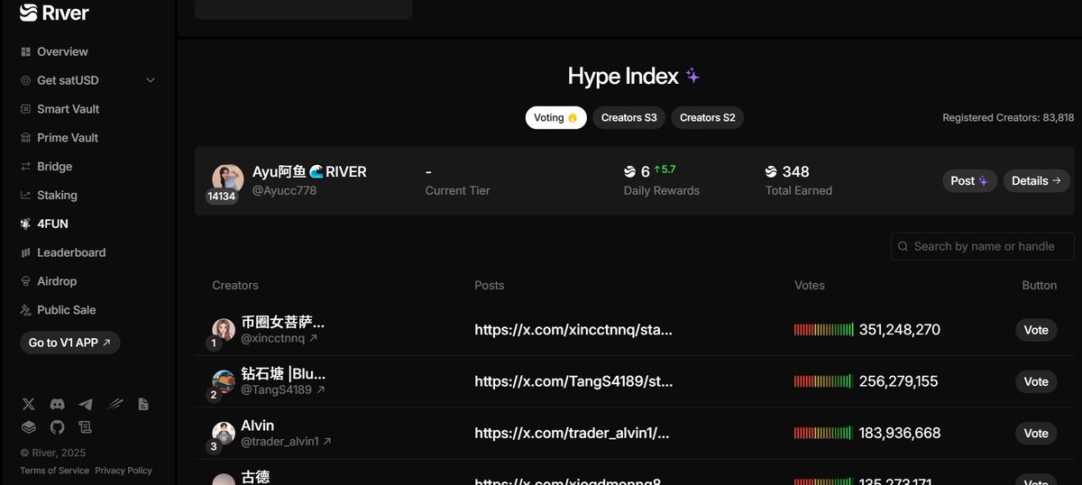Click the rank 1 creator avatar
The width and height of the screenshot is (1082, 485).
[224, 330]
